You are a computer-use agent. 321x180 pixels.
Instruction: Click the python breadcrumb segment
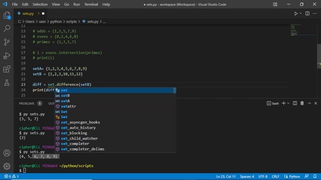click(56, 21)
